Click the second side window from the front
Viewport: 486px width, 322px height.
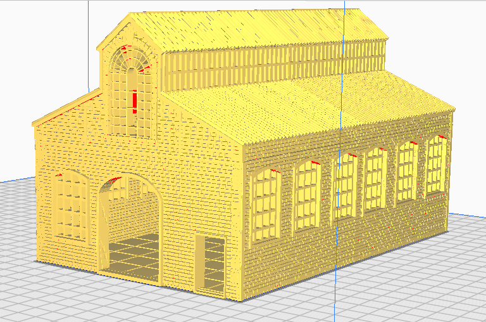coord(306,195)
